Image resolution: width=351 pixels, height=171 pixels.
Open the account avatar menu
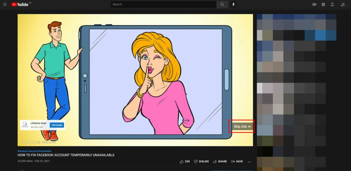click(x=343, y=4)
